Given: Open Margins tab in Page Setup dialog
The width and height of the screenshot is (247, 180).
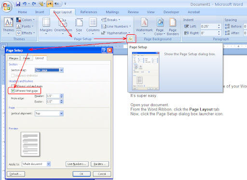Looking at the screenshot, I should (14, 58).
